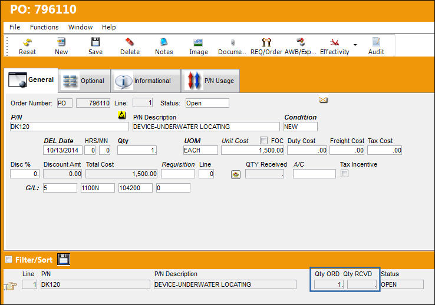Click the Status field showing Open
435x305 pixels.
pyautogui.click(x=207, y=103)
